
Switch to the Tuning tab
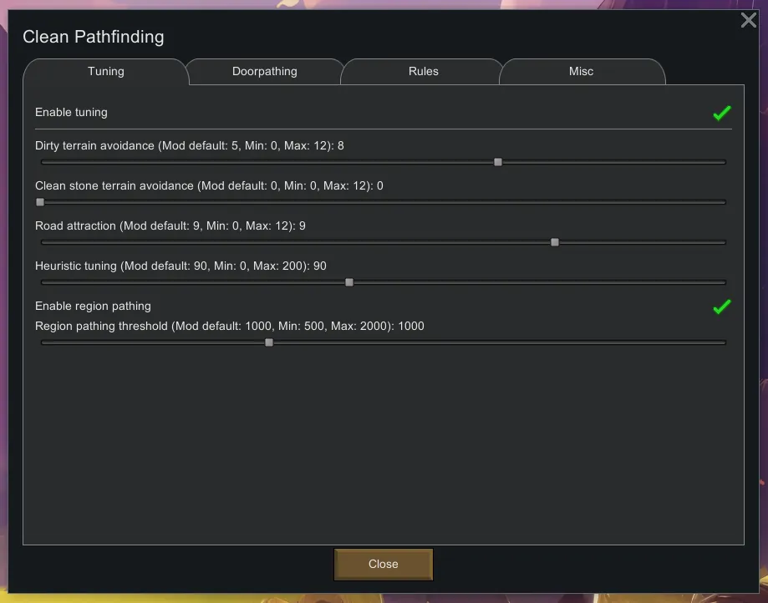pyautogui.click(x=106, y=72)
